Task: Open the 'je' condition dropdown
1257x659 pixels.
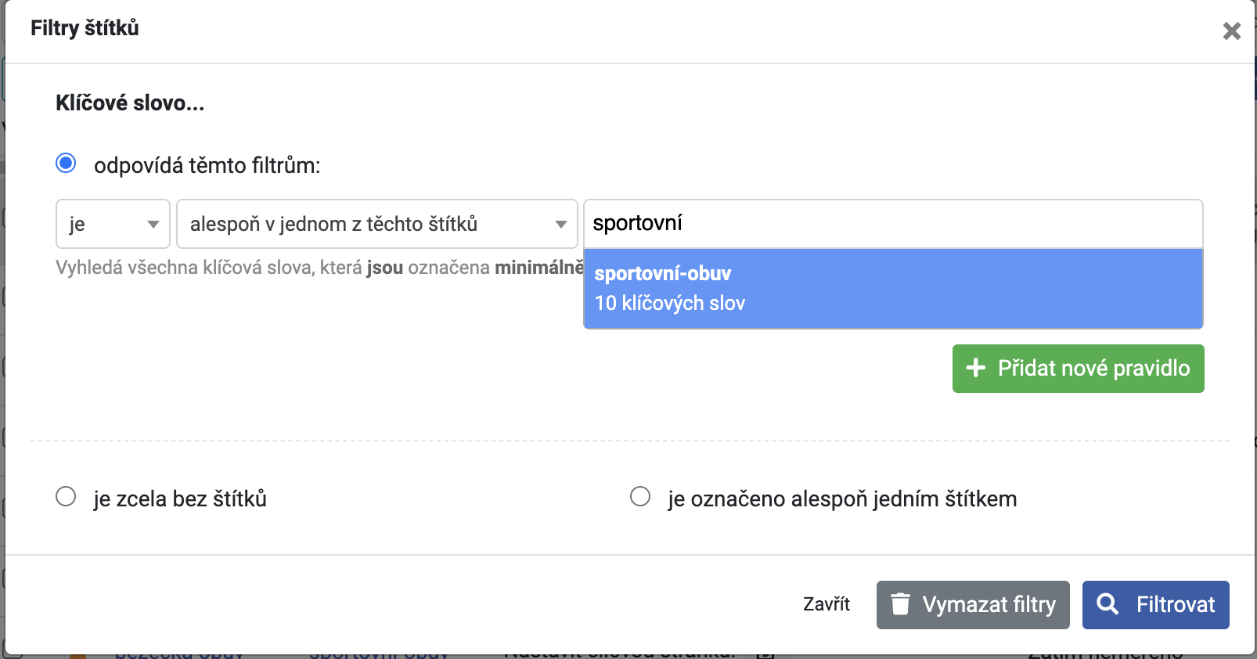Action: coord(113,224)
